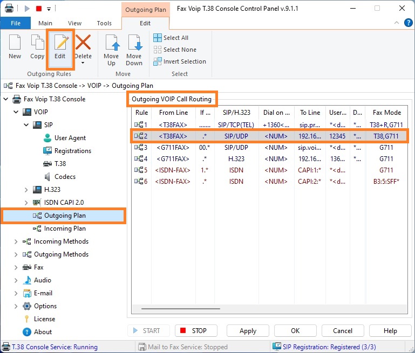Collapse the Fax Voip T.38 Console tree node
Screen dimensions: 415x353
(x=5, y=99)
